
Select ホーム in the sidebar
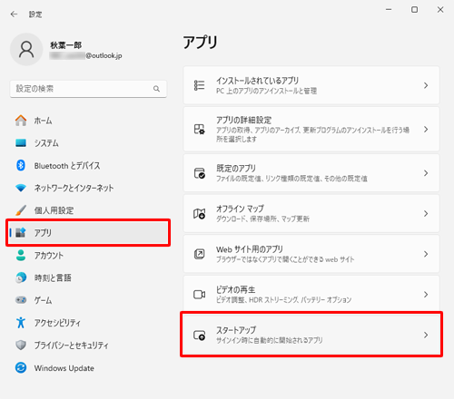click(x=88, y=121)
